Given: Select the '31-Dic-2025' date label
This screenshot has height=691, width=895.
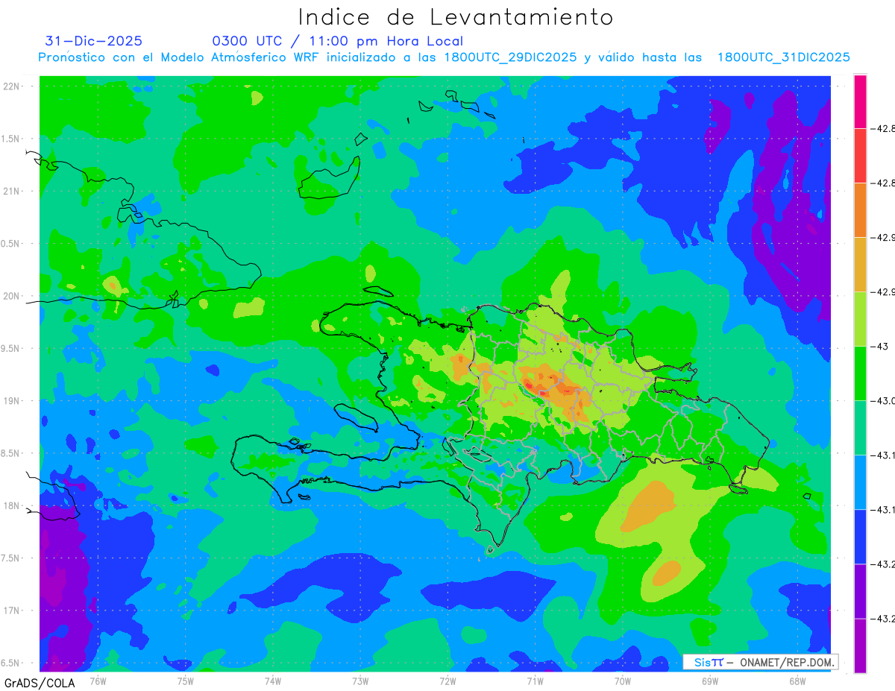Looking at the screenshot, I should click(94, 41).
